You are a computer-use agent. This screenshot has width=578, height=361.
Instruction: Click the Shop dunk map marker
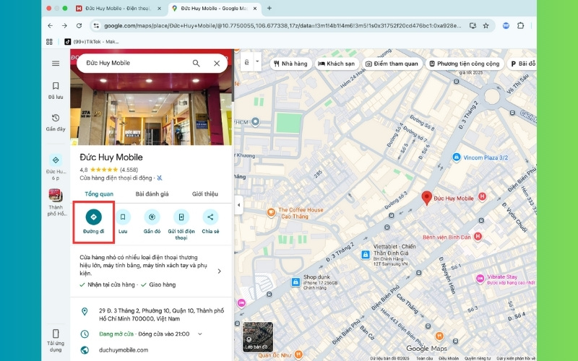pyautogui.click(x=296, y=282)
